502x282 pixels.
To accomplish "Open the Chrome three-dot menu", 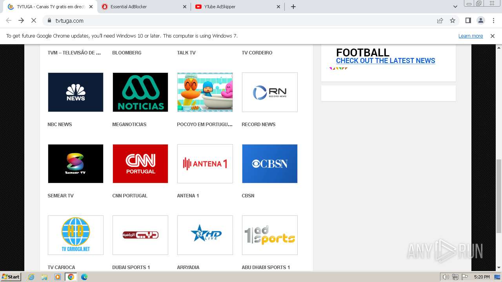I will [493, 20].
